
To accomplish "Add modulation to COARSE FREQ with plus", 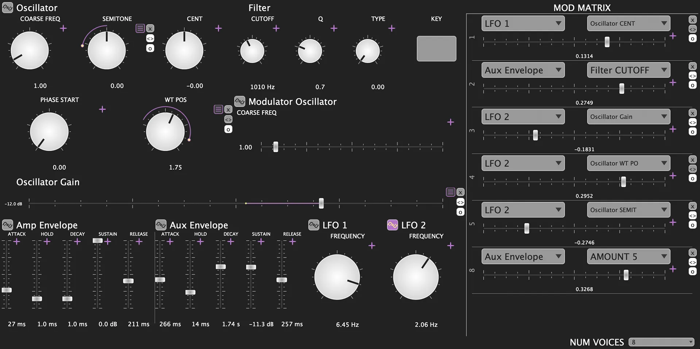I will 63,28.
